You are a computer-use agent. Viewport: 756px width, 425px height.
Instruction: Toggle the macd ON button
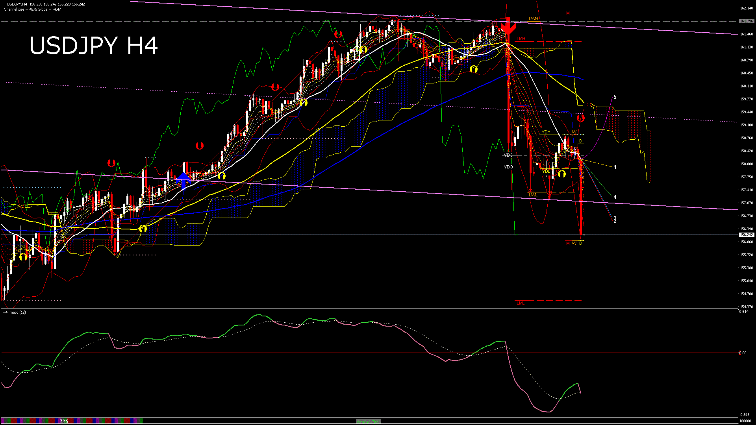pyautogui.click(x=368, y=421)
